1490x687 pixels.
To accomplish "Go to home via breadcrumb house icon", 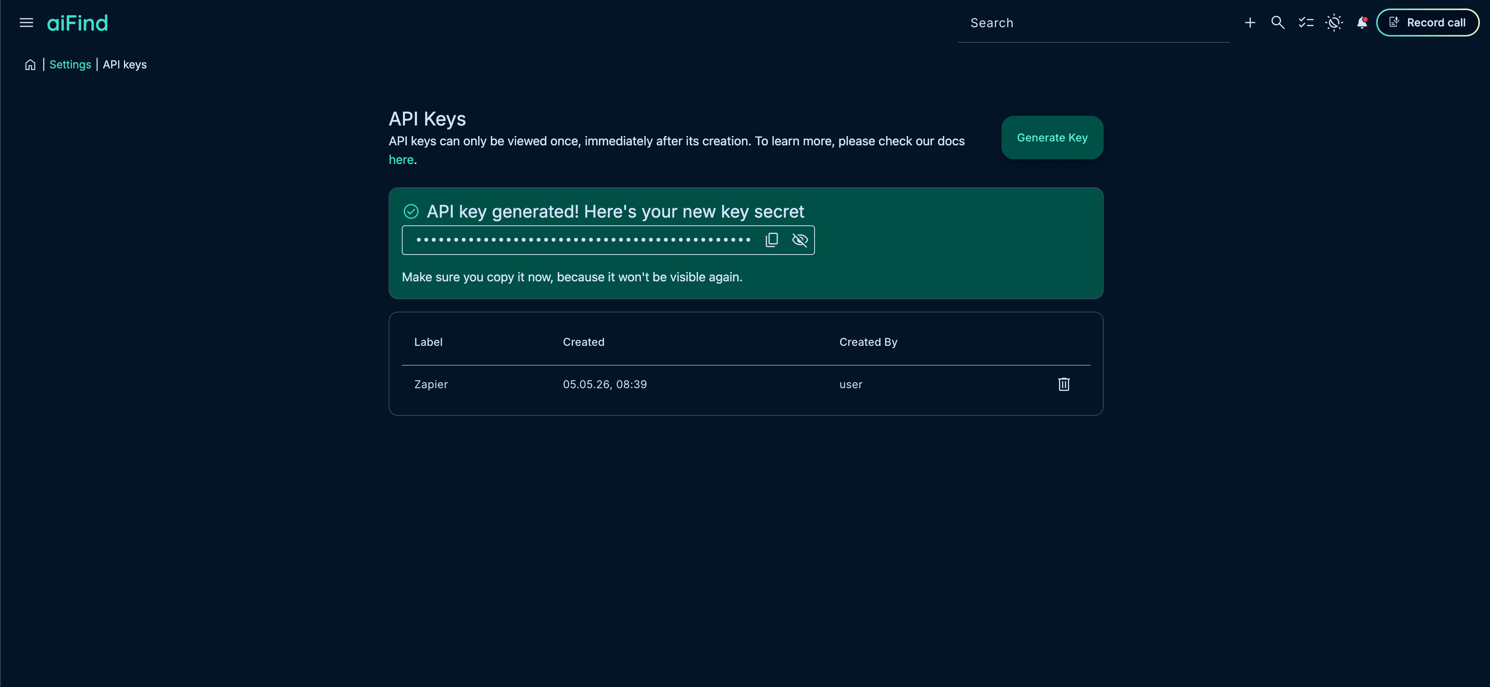I will (x=30, y=65).
